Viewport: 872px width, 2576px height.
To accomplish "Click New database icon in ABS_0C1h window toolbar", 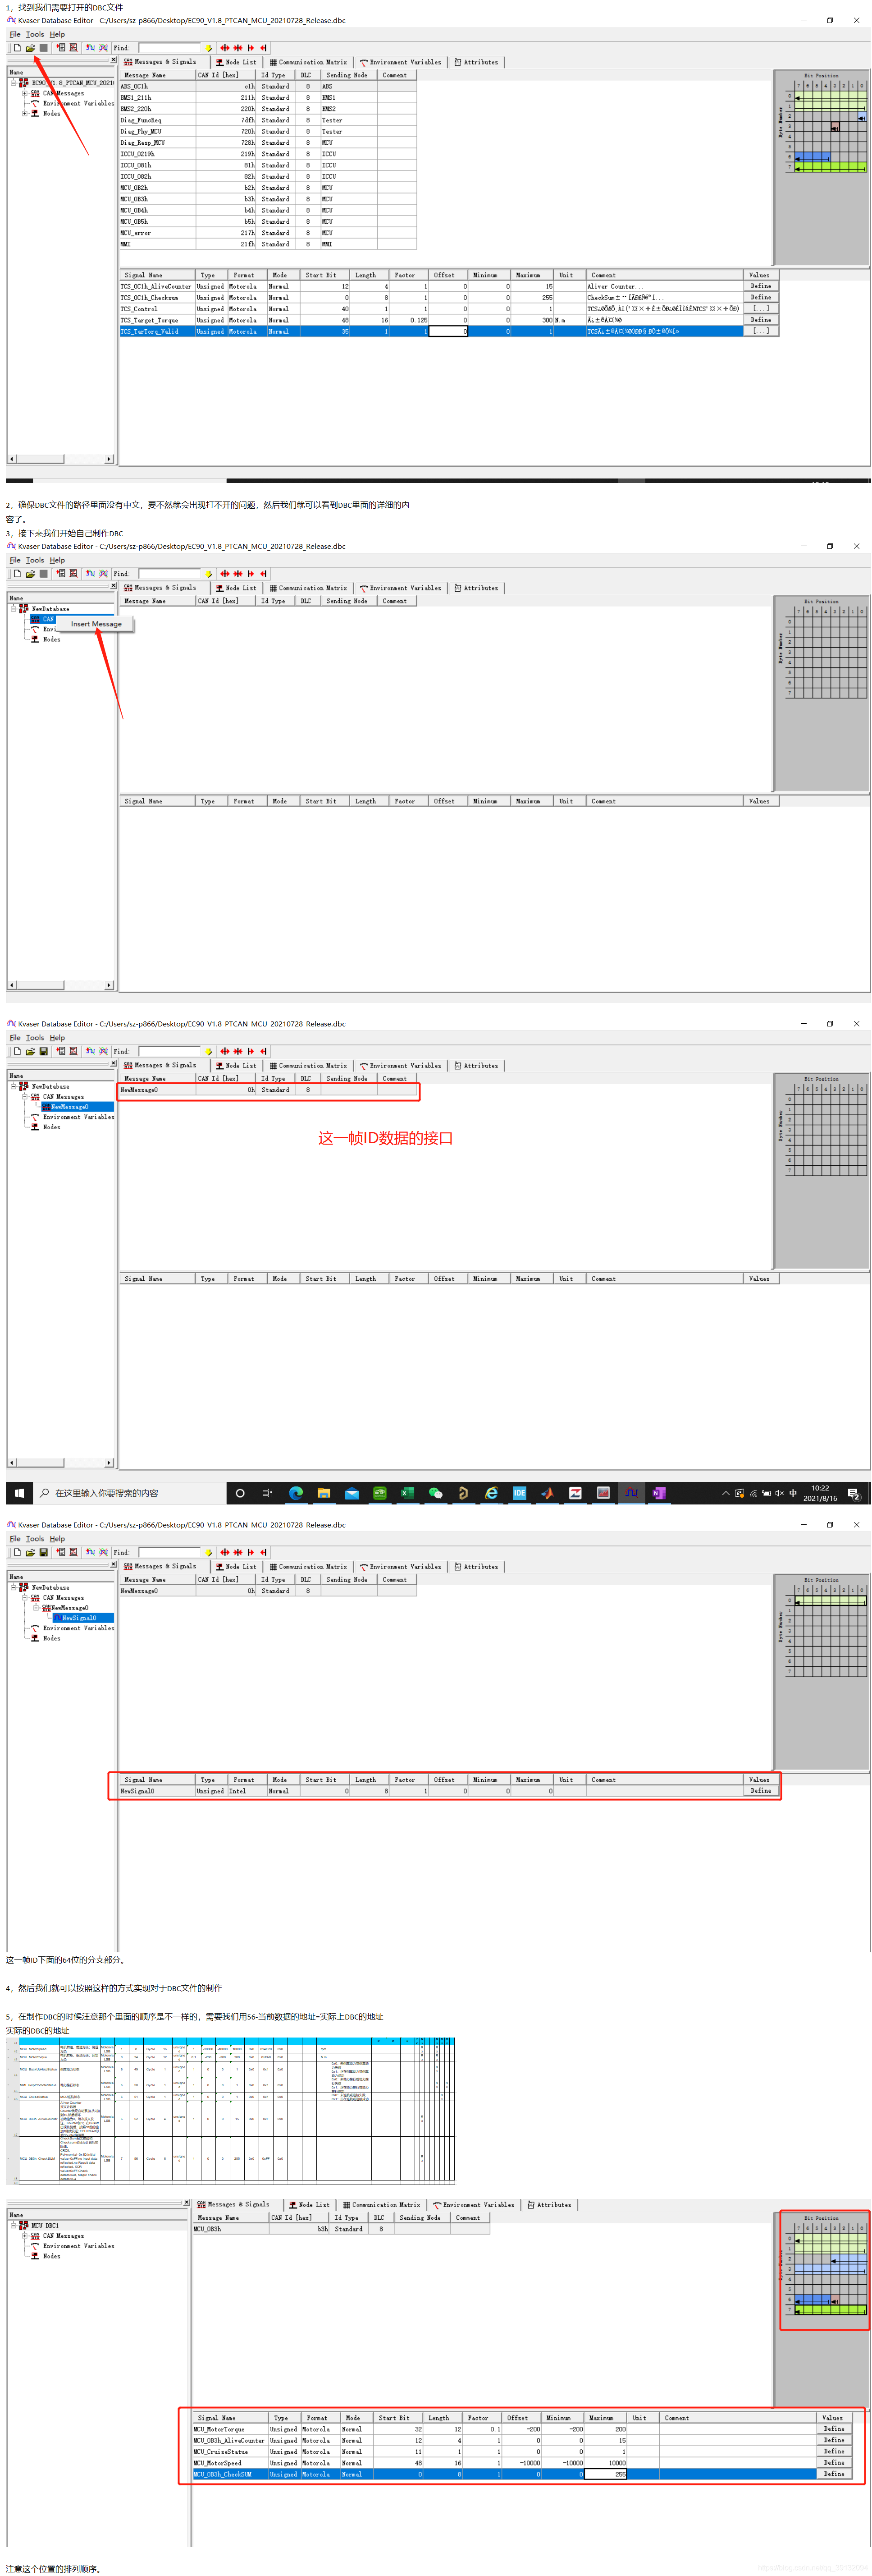I will 17,47.
